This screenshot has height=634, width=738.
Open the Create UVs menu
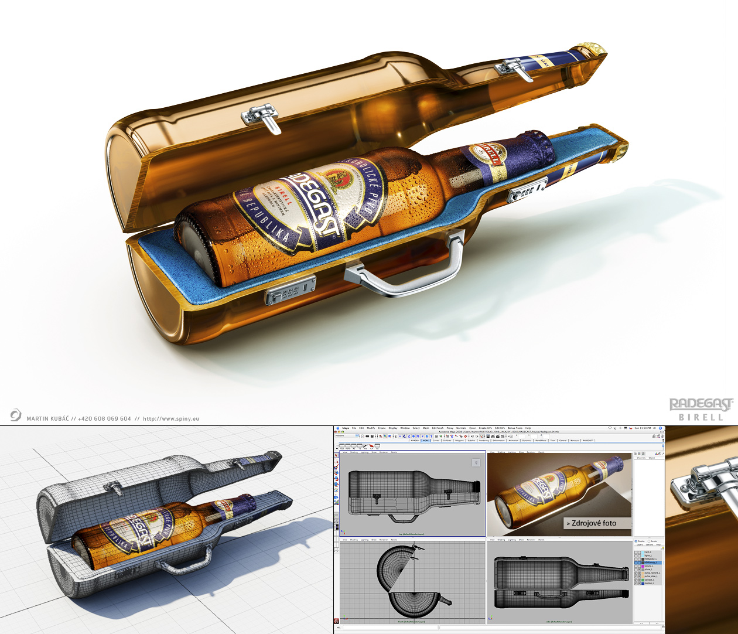485,428
